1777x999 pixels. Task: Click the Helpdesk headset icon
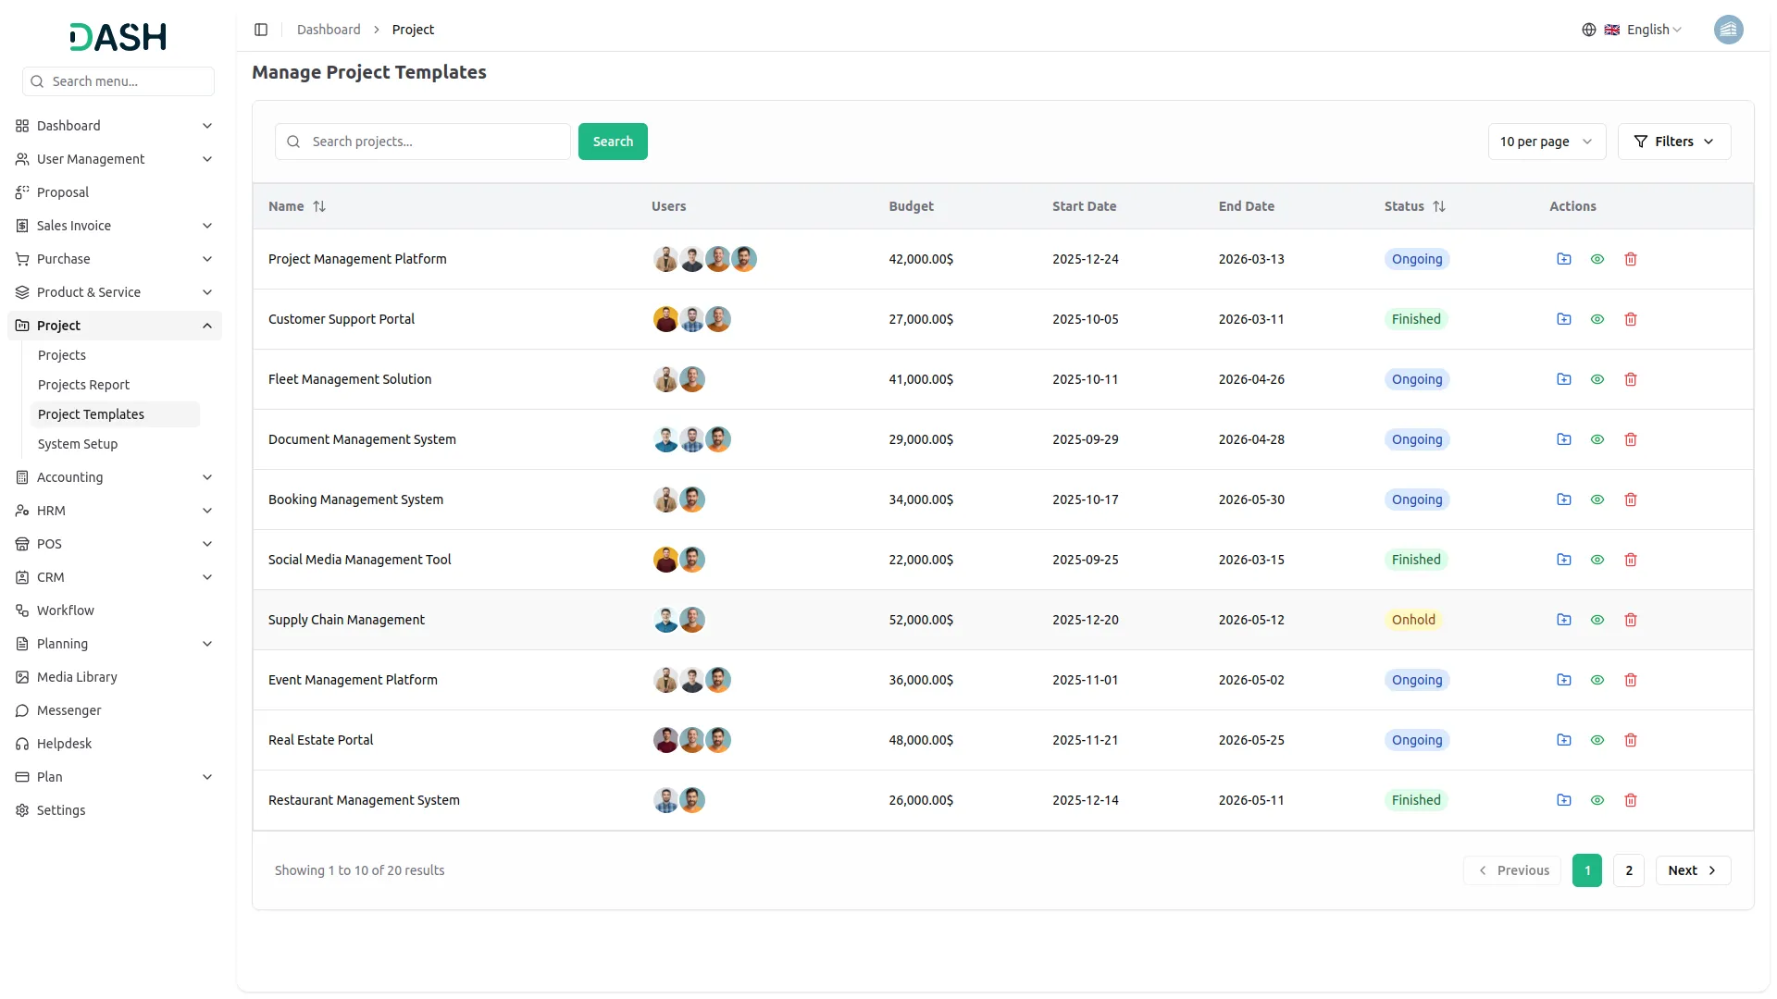tap(21, 743)
